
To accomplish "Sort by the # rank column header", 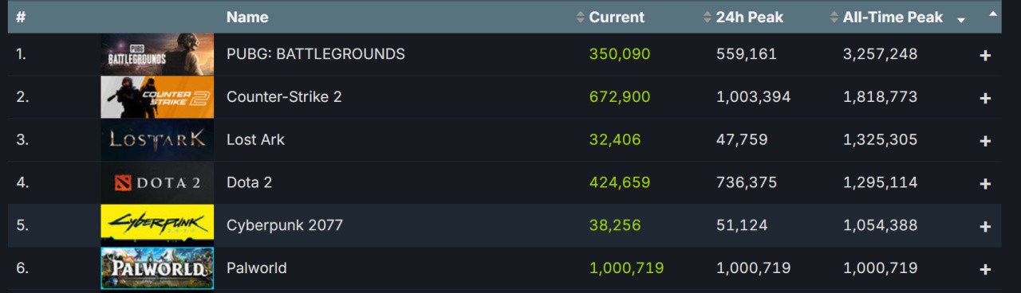I will click(x=21, y=17).
